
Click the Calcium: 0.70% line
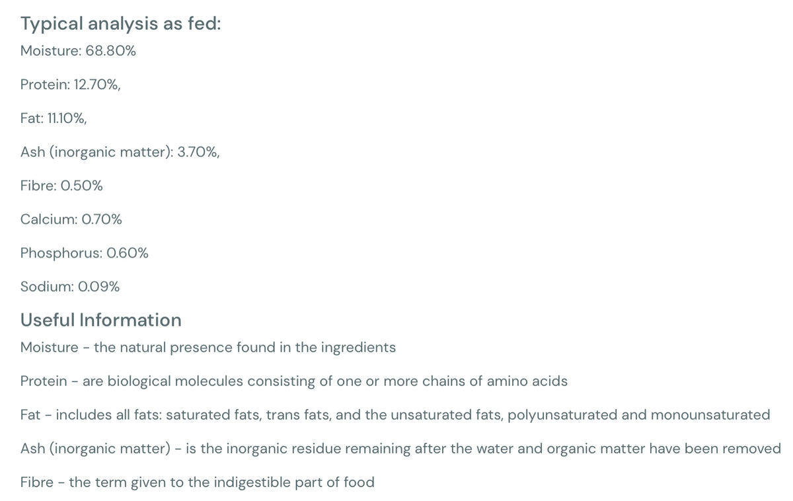click(71, 219)
